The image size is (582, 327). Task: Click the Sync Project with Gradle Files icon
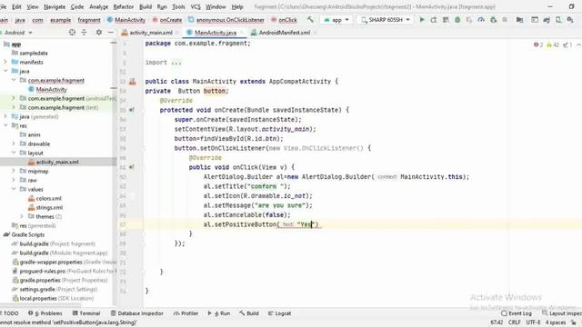[519, 20]
